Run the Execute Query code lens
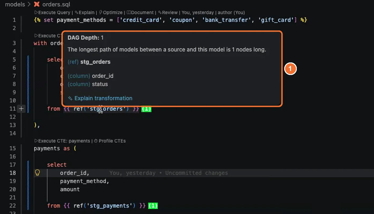The image size is (374, 214). pos(52,13)
